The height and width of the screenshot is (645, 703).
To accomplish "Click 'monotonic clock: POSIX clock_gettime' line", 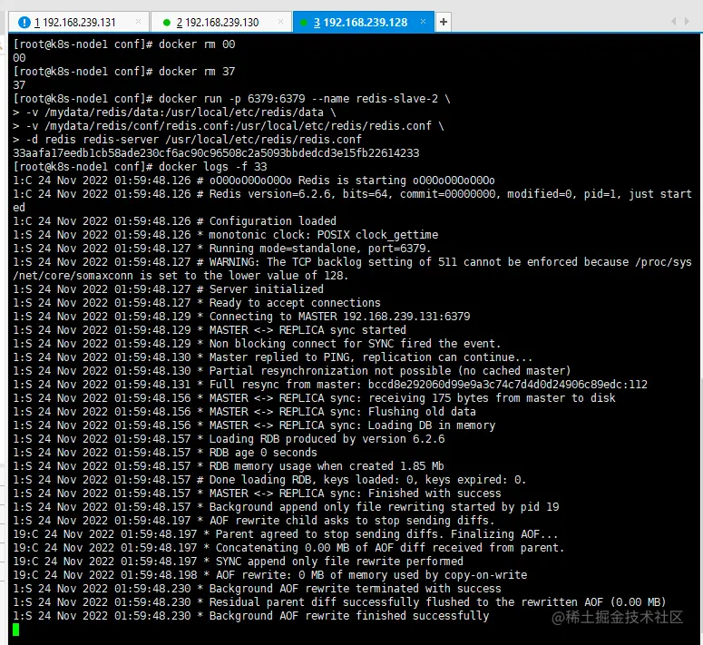I will (226, 235).
